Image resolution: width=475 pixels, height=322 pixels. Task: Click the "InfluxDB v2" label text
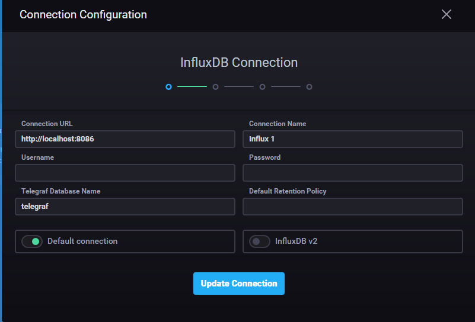pyautogui.click(x=297, y=241)
